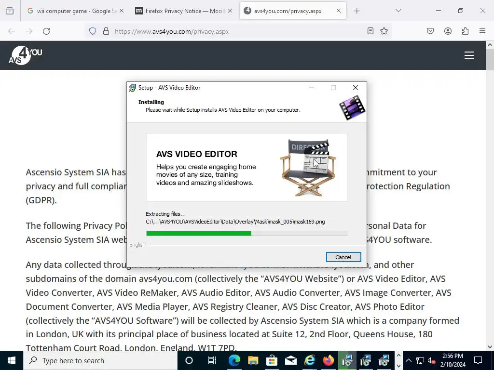Viewport: 494px width, 370px height.
Task: Open the Firefox View button
Action: 10,11
